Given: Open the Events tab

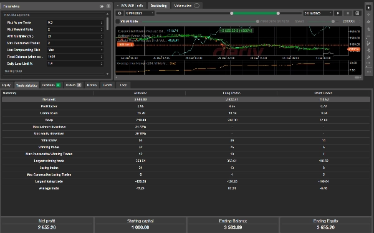Looking at the screenshot, I should click(x=107, y=85).
